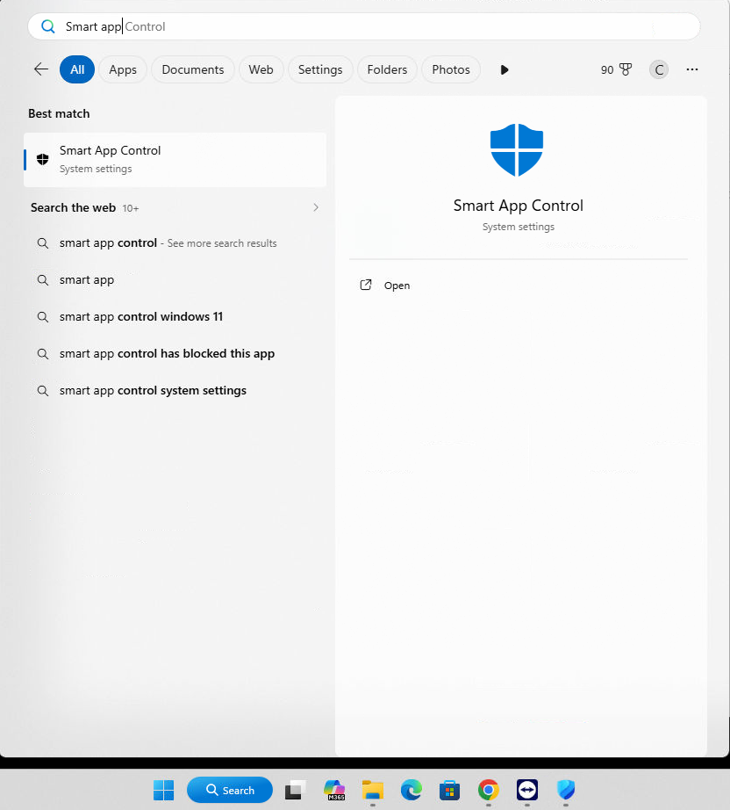The width and height of the screenshot is (730, 810).
Task: Launch TeamViewer from the taskbar
Action: click(527, 790)
